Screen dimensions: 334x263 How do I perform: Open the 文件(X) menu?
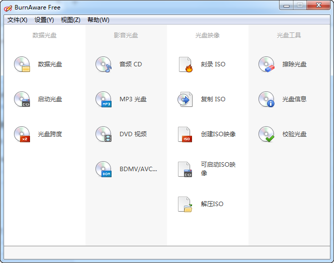pos(17,20)
